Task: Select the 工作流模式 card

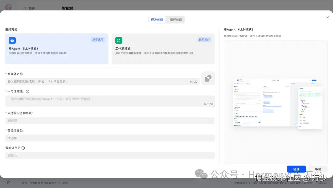Action: pyautogui.click(x=163, y=49)
